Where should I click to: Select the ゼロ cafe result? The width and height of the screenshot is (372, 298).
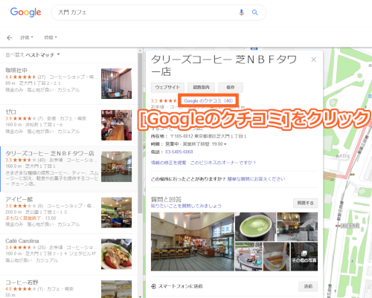click(x=68, y=125)
